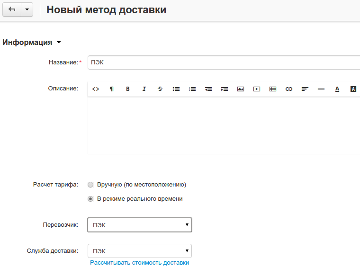The width and height of the screenshot is (360, 276).
Task: Insert a horizontal line rule
Action: [321, 89]
